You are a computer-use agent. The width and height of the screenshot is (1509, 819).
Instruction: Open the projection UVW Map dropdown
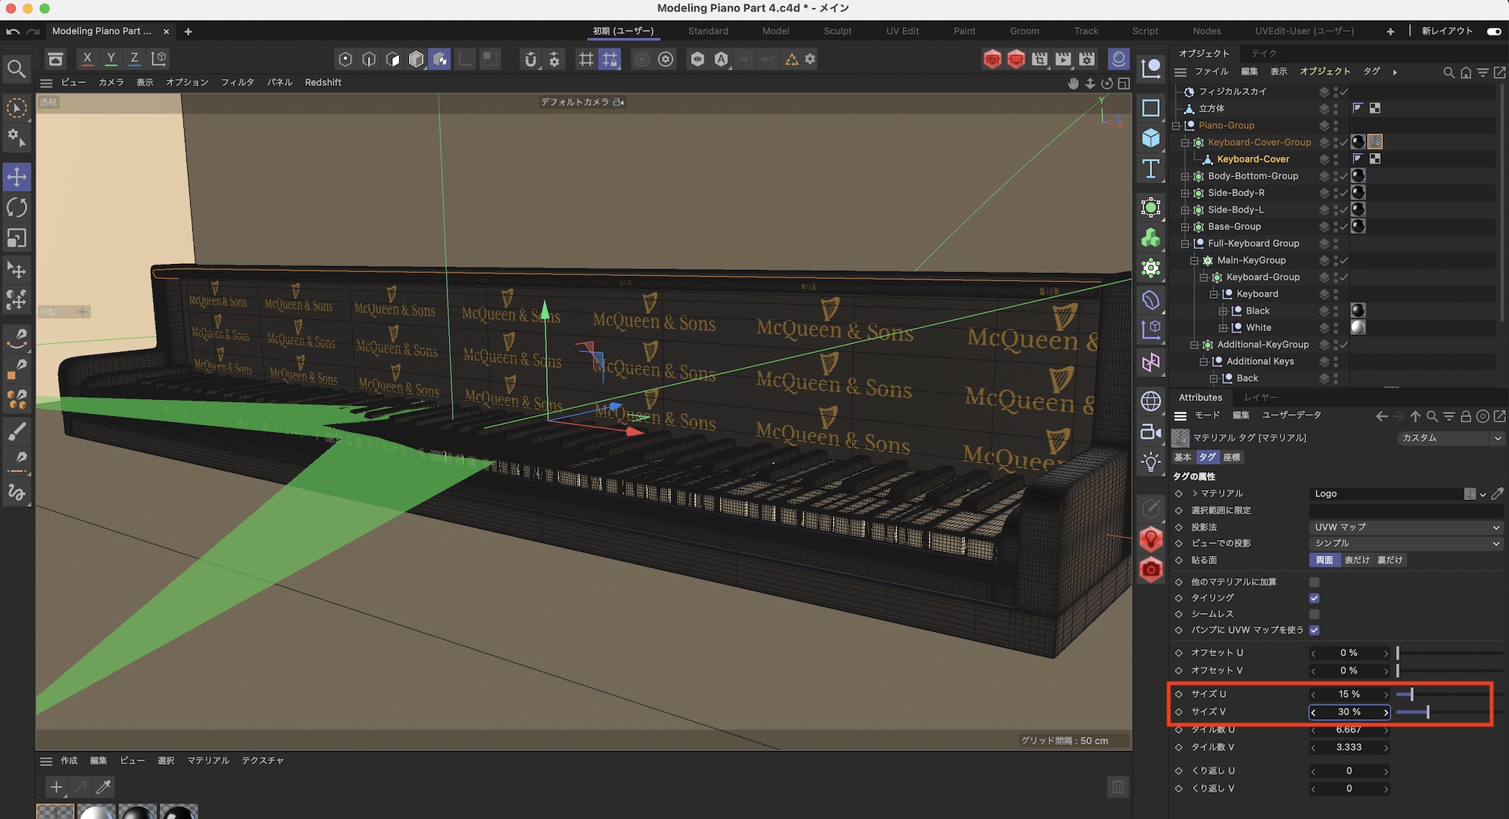pos(1406,527)
